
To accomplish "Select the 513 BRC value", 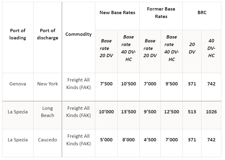I will click(192, 112).
